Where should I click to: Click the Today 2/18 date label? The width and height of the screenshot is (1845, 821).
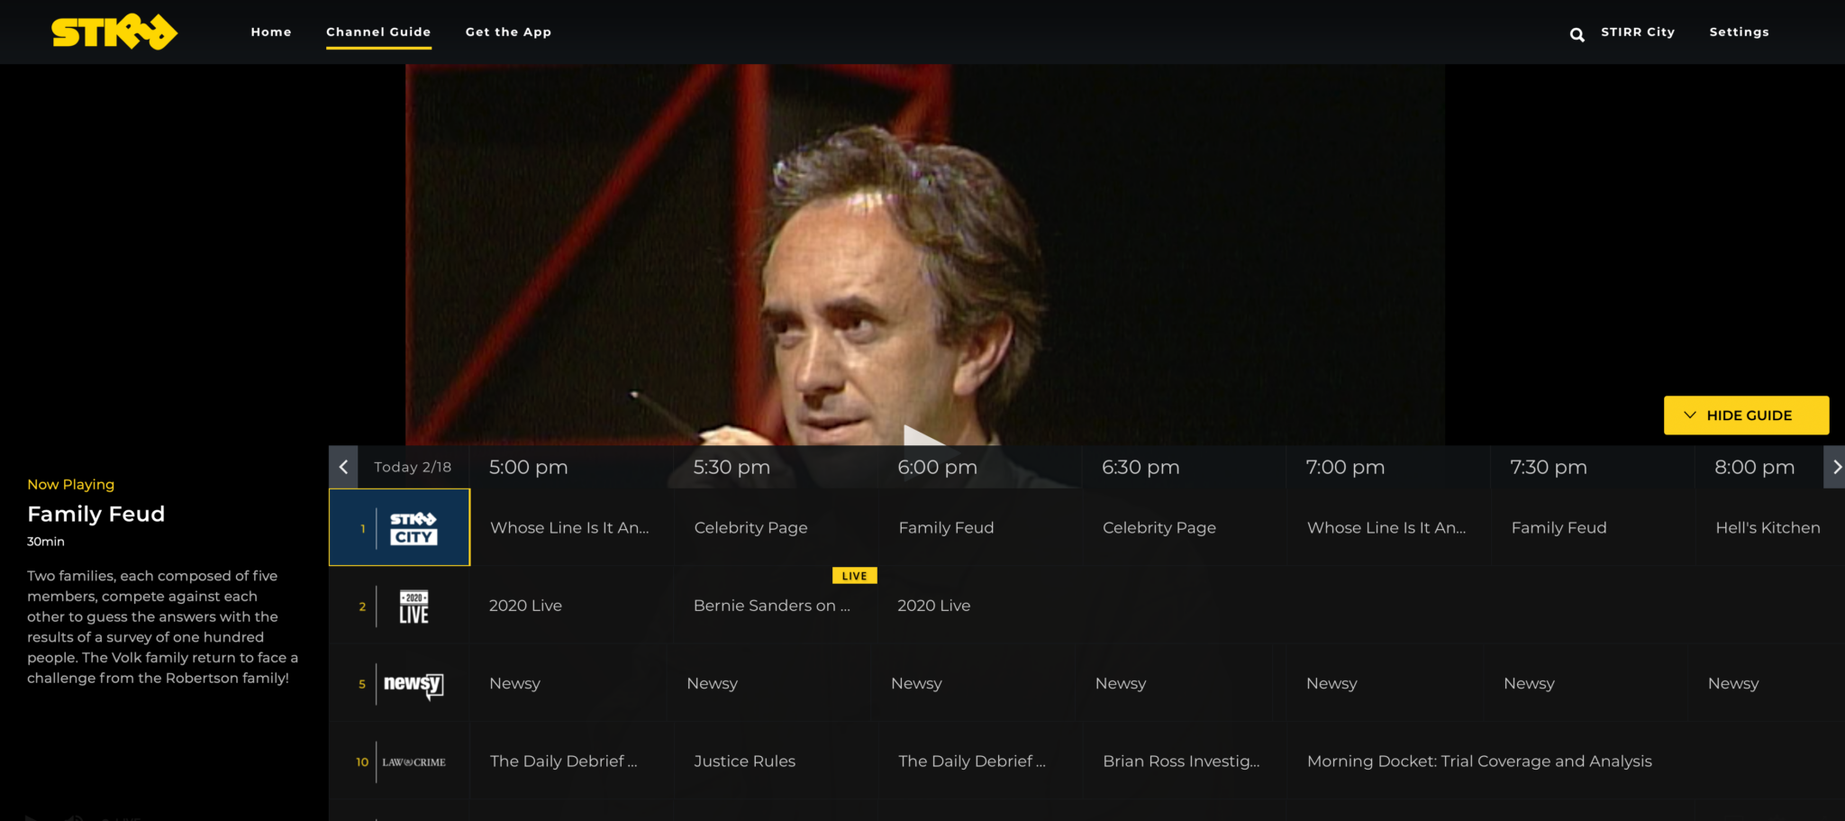coord(413,467)
